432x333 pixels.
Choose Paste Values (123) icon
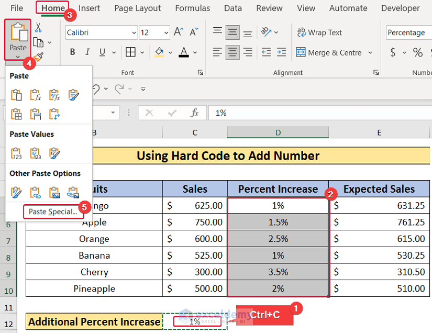[x=16, y=153]
